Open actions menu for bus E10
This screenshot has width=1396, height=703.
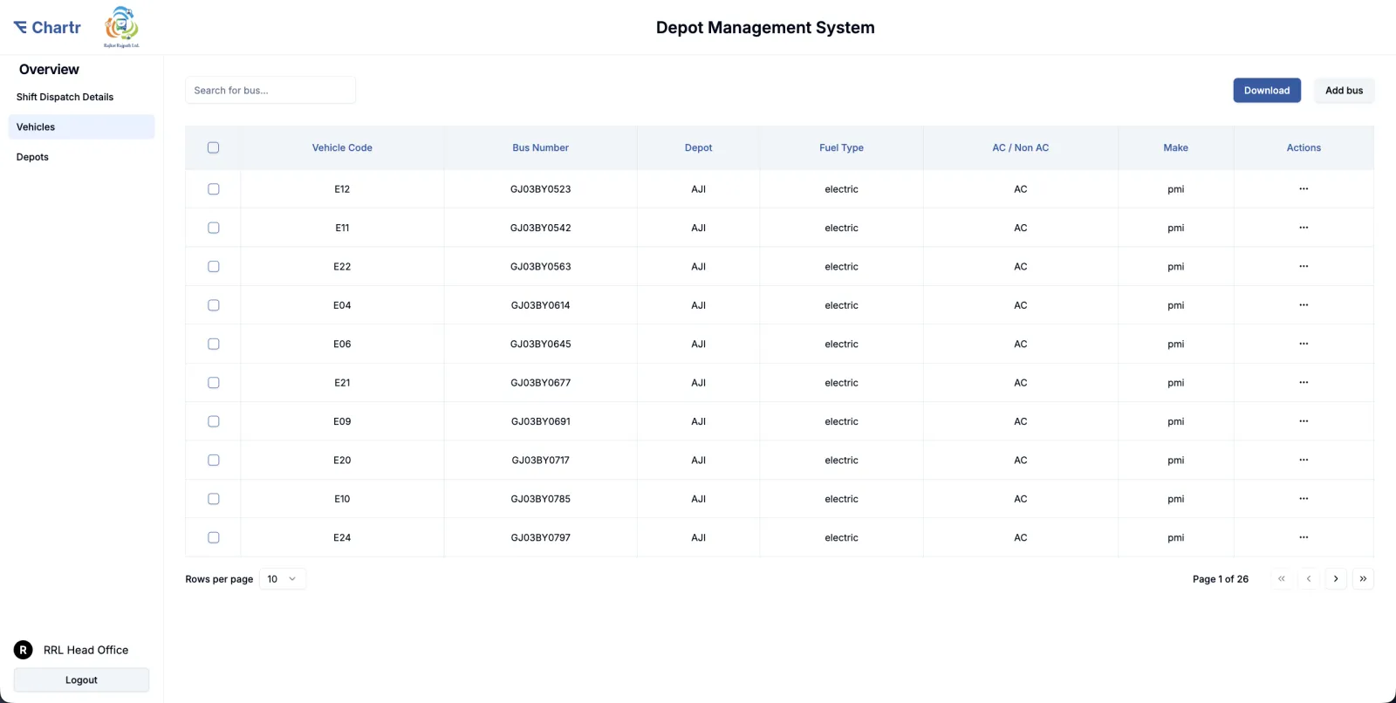pyautogui.click(x=1304, y=499)
